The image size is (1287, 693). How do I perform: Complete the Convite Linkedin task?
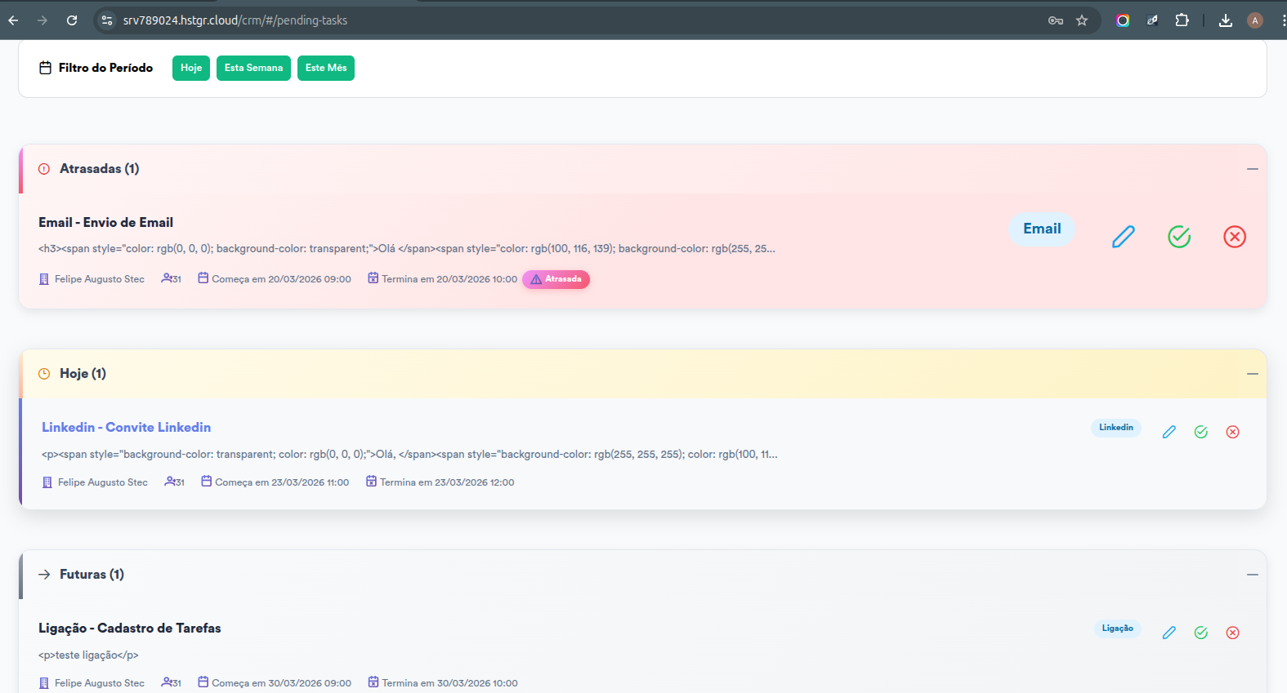[x=1201, y=432]
